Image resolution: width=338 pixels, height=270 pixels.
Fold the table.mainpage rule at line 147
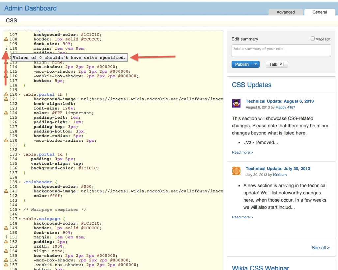(19, 219)
